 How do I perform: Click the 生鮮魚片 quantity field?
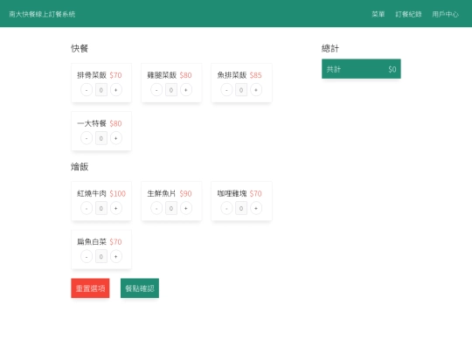[171, 208]
